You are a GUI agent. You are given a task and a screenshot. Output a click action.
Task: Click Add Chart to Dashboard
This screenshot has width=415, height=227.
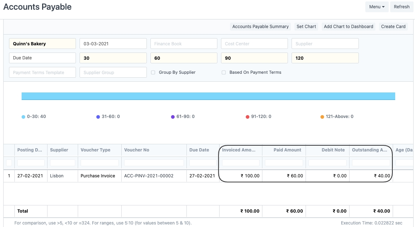coord(348,27)
